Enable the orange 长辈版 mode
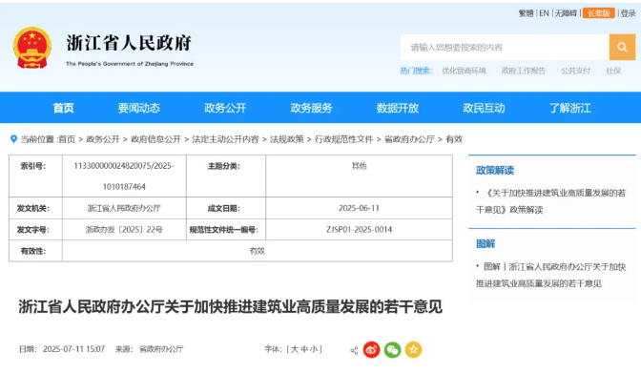 tap(599, 13)
